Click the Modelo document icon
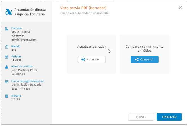Image resolution: width=189 pixels, height=126 pixels. (7, 47)
